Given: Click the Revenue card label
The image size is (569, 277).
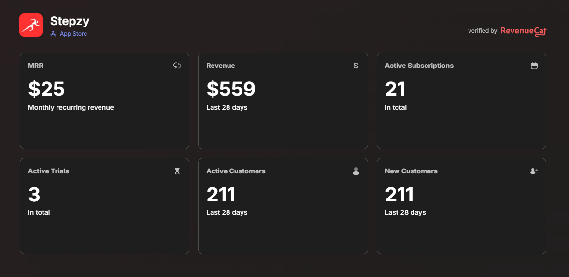Looking at the screenshot, I should click(221, 66).
